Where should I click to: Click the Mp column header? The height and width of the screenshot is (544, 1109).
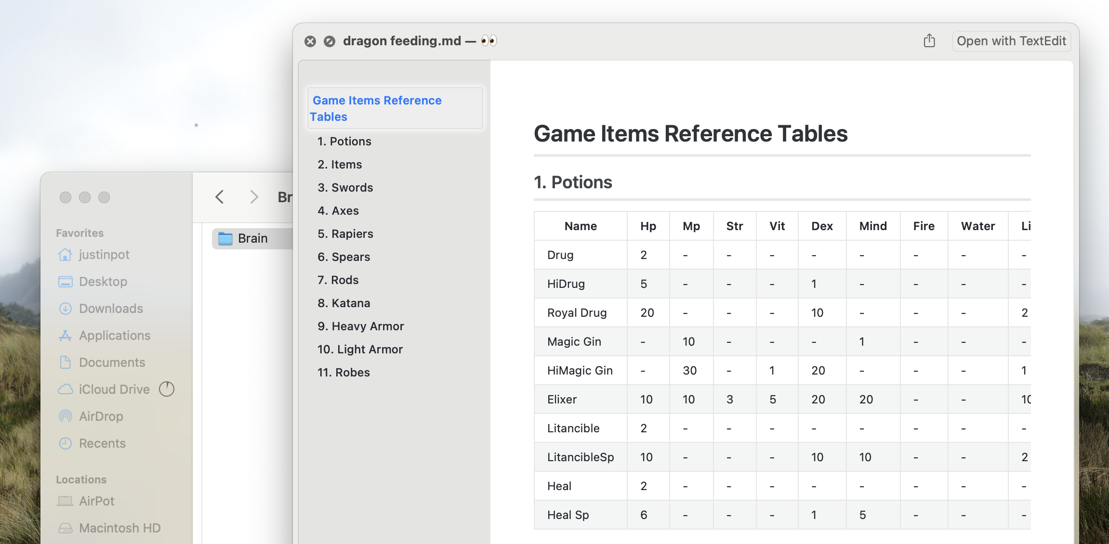(691, 226)
